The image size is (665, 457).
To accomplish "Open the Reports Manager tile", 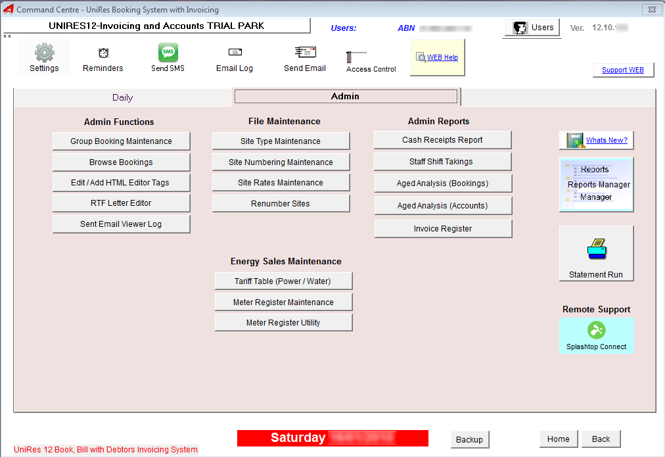I will [x=596, y=185].
